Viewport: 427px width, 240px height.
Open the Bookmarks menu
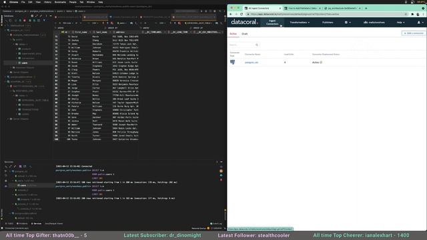point(60,2)
